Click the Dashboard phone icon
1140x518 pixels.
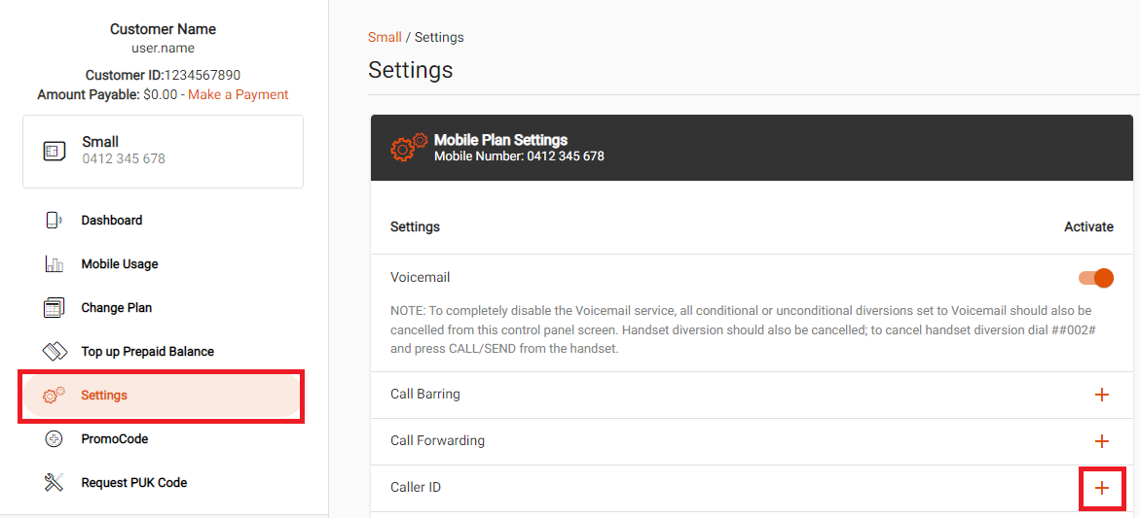pyautogui.click(x=54, y=220)
